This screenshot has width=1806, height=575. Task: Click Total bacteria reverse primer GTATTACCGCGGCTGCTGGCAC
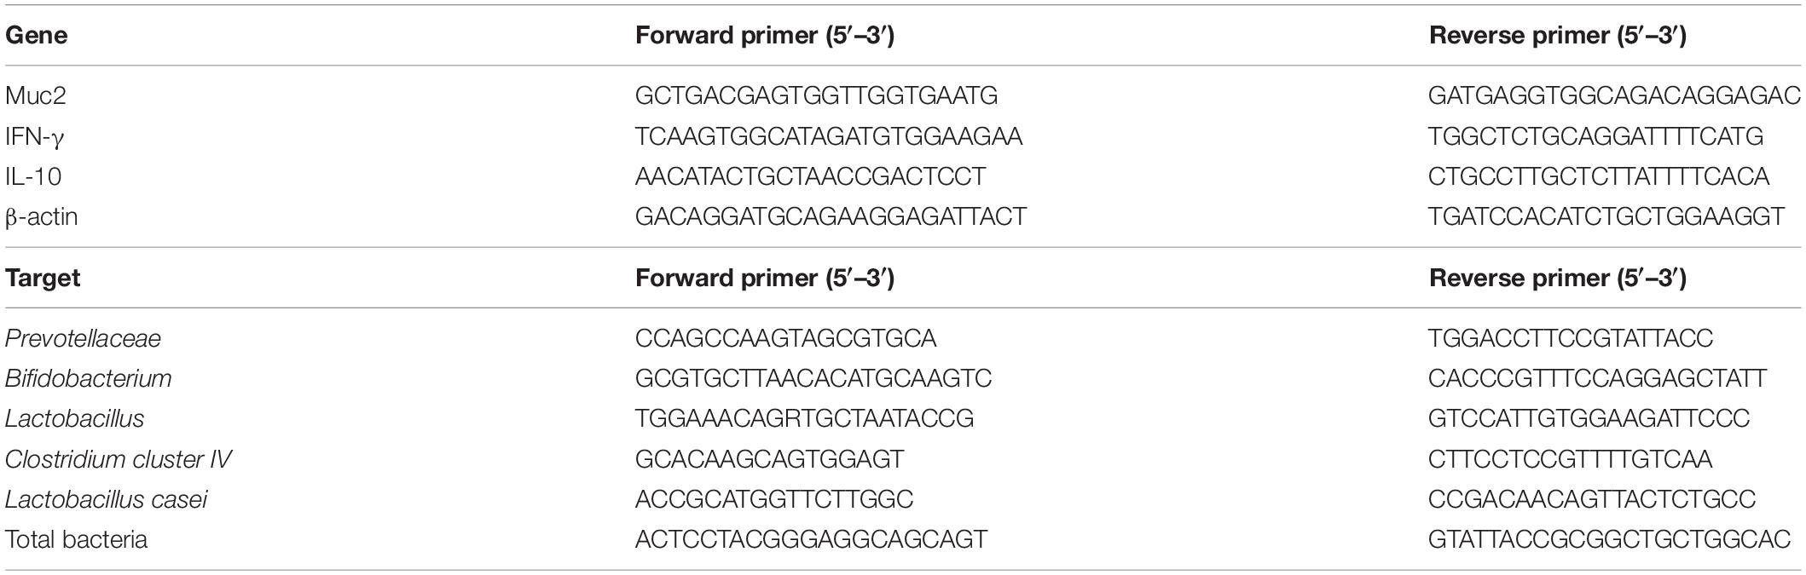(1609, 539)
